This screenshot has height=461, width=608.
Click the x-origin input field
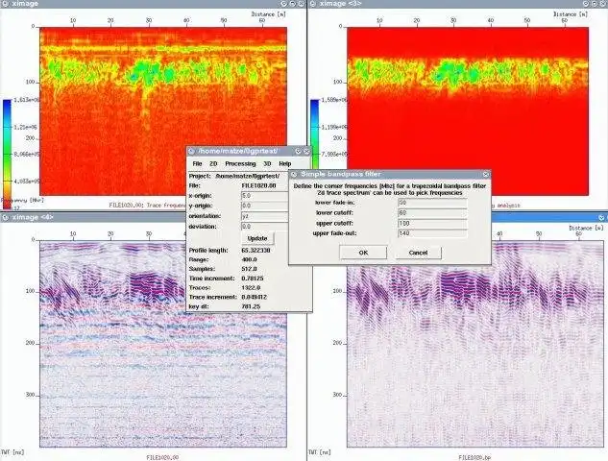[265, 196]
